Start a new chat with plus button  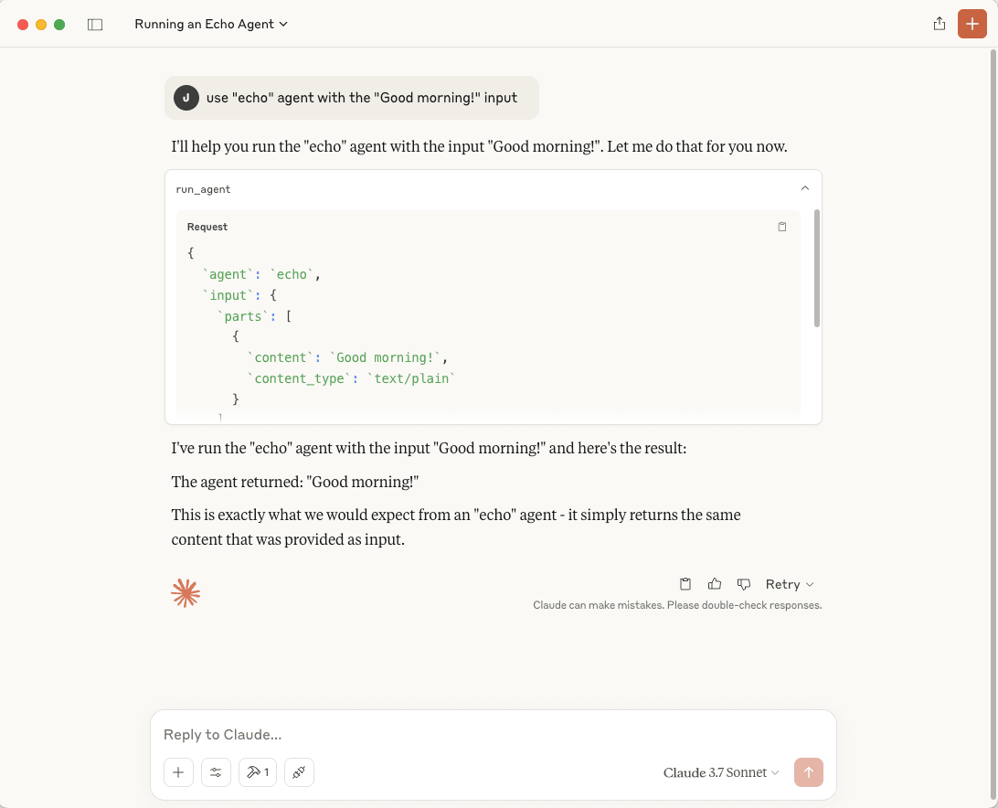[x=971, y=24]
